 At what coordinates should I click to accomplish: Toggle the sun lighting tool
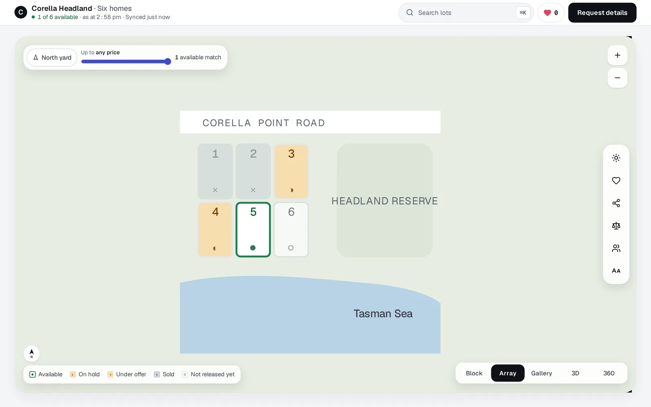pyautogui.click(x=616, y=158)
